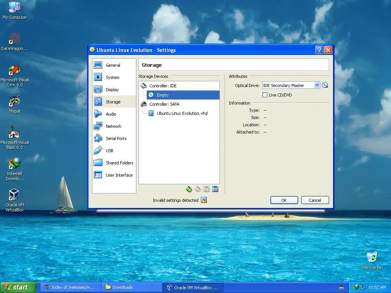Click the SATA controller icon
Image resolution: width=391 pixels, height=293 pixels.
144,104
